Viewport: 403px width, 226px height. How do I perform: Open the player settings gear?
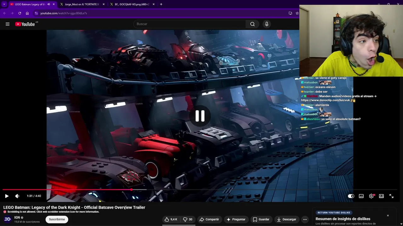click(x=371, y=196)
